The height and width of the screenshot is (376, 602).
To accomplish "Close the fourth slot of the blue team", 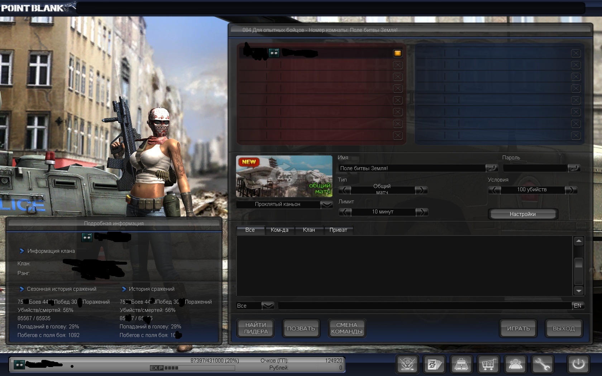I will (576, 88).
